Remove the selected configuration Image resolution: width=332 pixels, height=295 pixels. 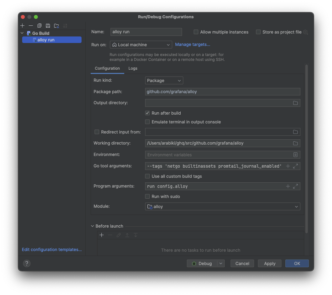(31, 26)
